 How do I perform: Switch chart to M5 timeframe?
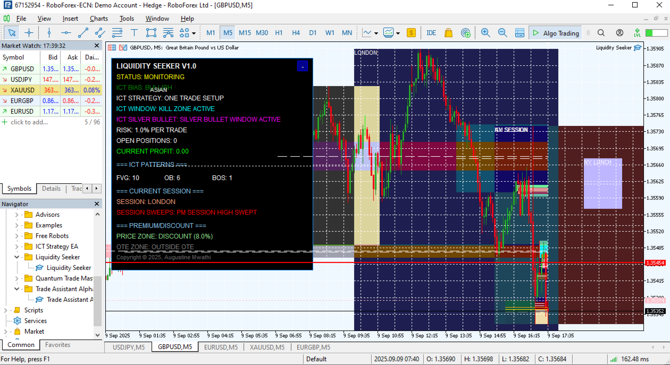(x=228, y=32)
